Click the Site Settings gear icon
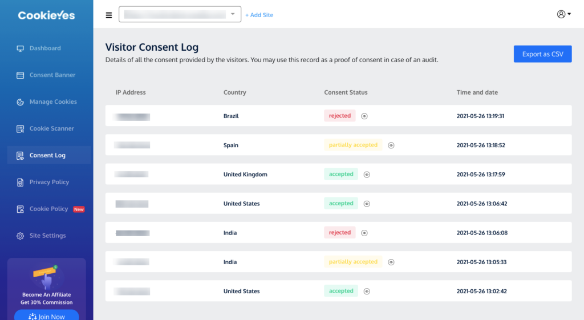This screenshot has height=320, width=584. coord(20,236)
